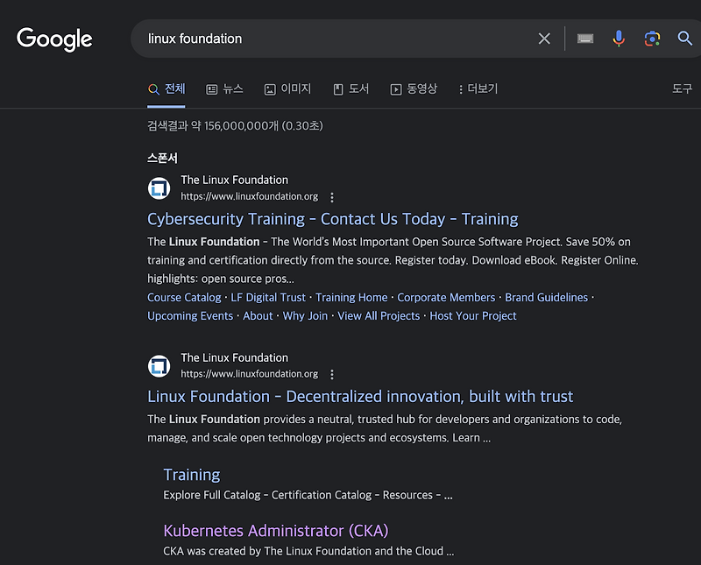Switch to the 도서 (Books) tab

click(351, 89)
